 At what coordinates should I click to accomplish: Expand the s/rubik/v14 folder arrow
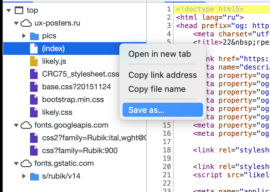[24, 176]
